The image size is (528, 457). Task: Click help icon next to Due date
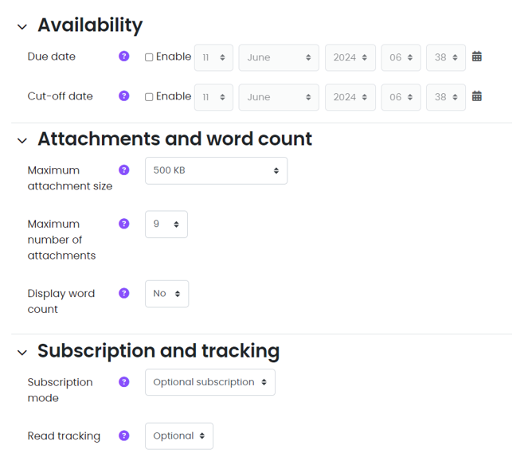click(123, 57)
